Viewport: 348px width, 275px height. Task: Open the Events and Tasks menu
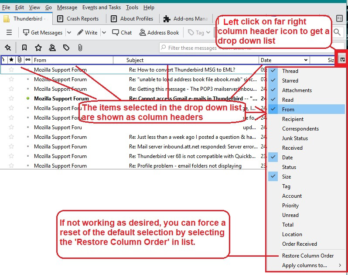point(102,7)
